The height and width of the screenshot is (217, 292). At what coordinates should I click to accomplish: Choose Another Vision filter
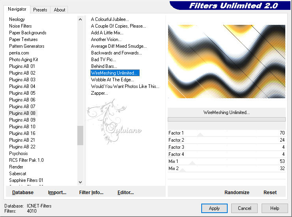pos(106,39)
